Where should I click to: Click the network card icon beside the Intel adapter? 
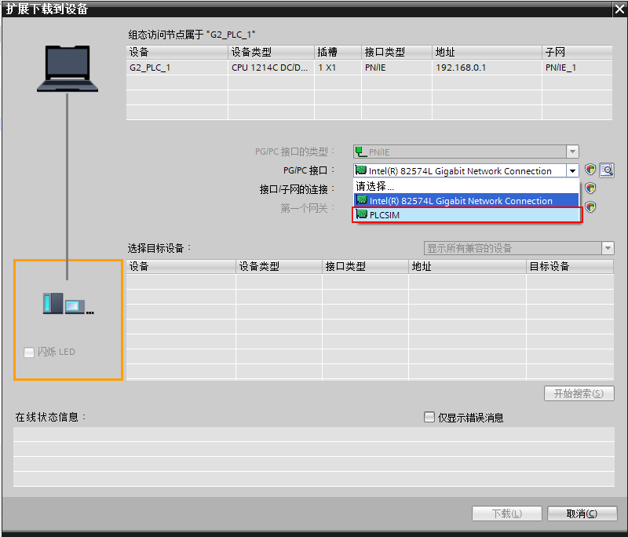tap(361, 200)
